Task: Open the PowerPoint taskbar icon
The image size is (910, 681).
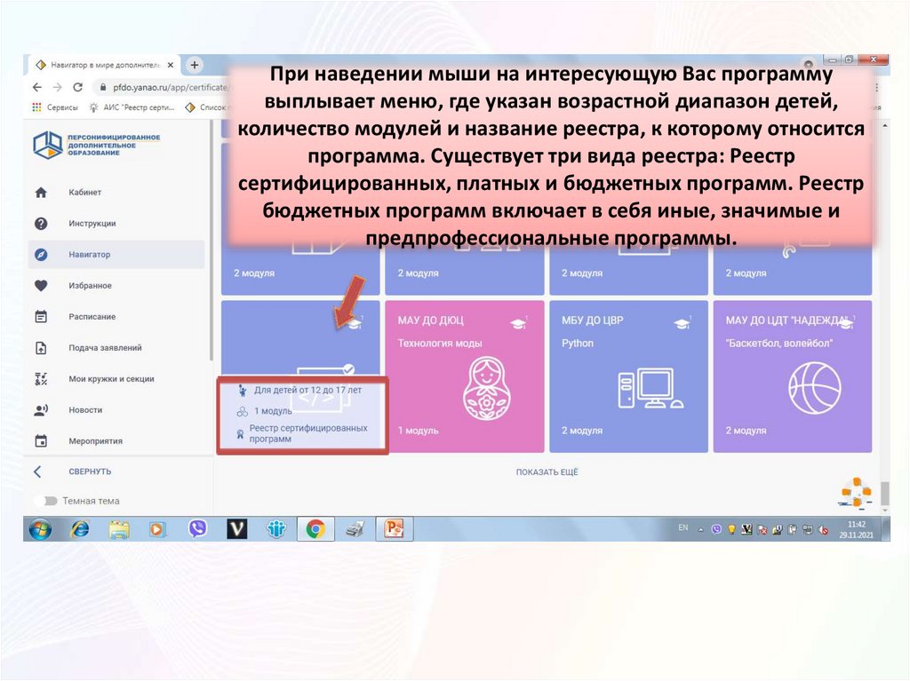Action: (x=394, y=529)
